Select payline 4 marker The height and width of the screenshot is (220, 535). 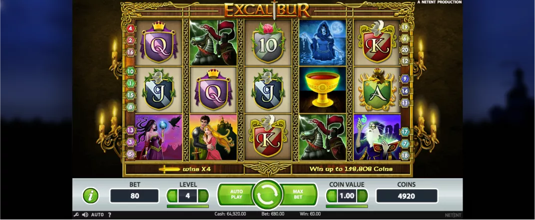click(130, 28)
